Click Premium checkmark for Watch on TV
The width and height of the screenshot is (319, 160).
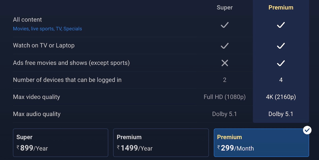pyautogui.click(x=281, y=45)
